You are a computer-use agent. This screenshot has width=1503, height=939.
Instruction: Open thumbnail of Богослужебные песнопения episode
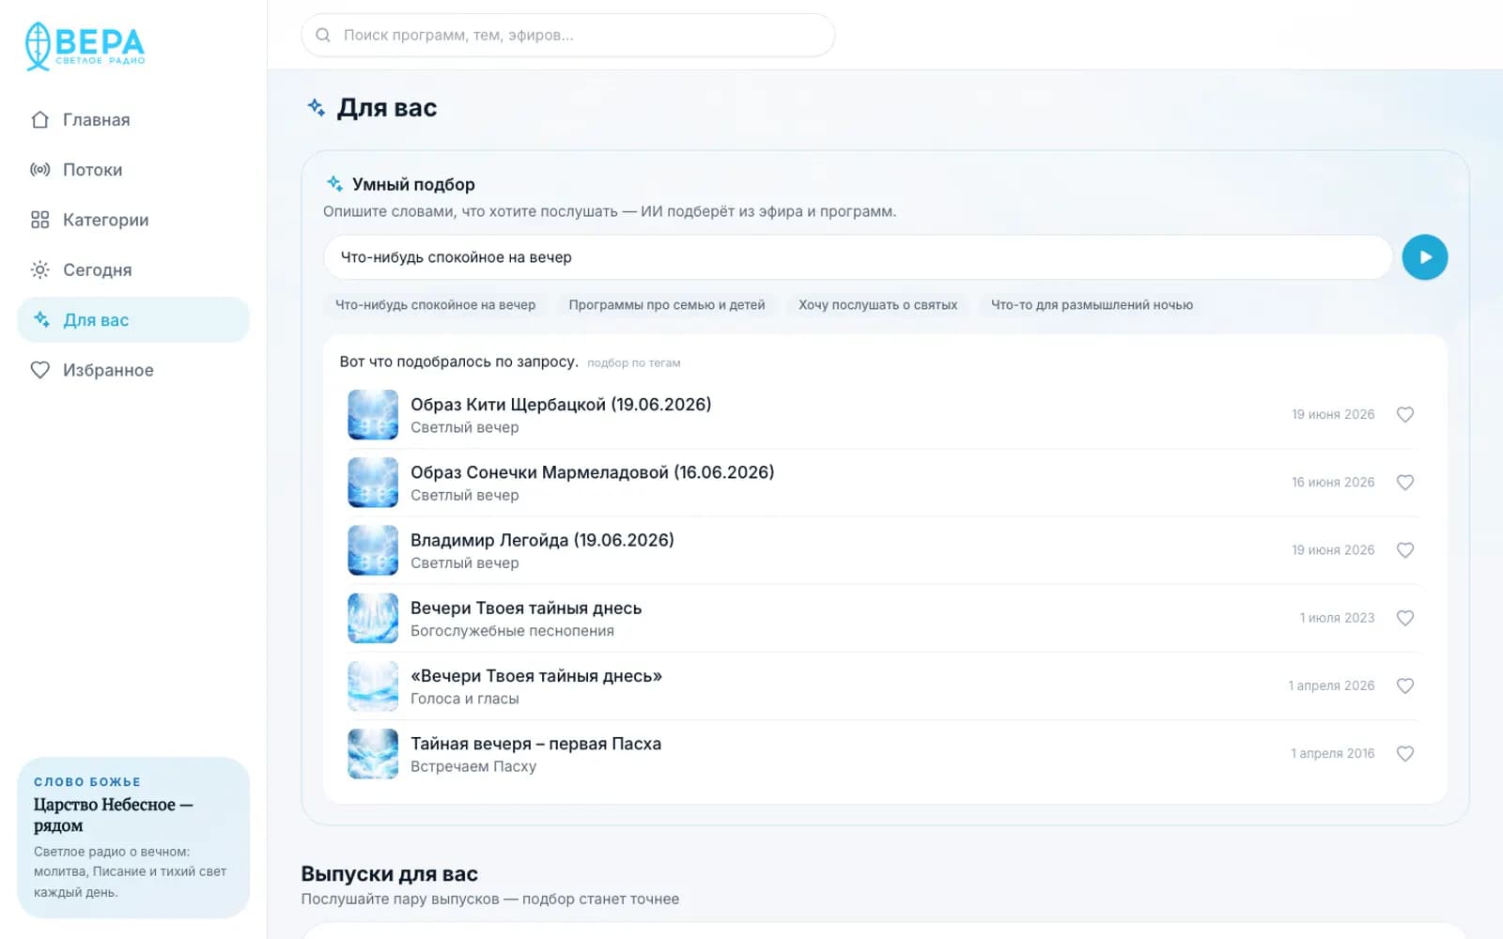click(373, 618)
